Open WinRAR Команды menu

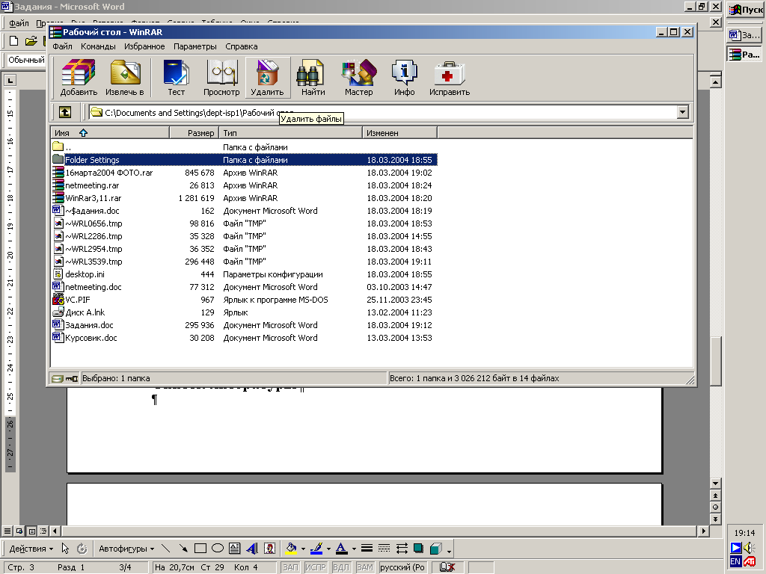tap(98, 46)
